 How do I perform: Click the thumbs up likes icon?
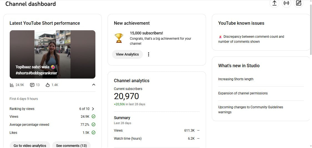(48, 85)
